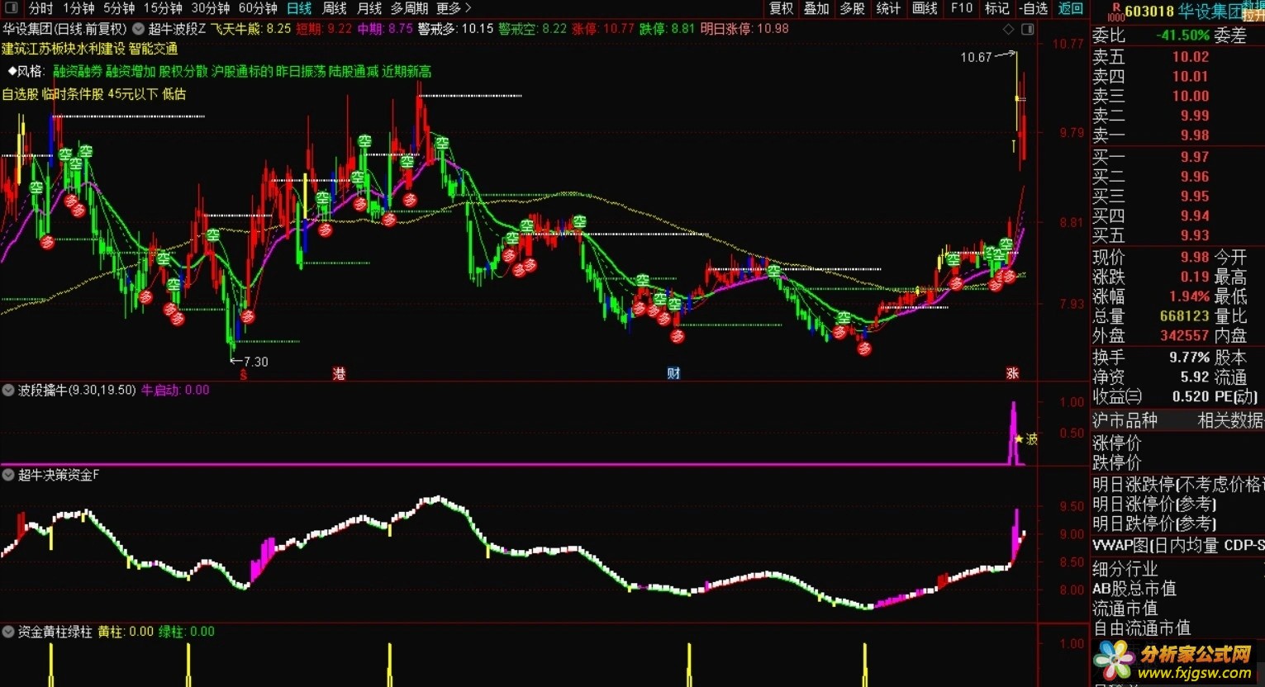Toggle the right panel icon beside diamond
The height and width of the screenshot is (687, 1265).
click(x=1027, y=29)
